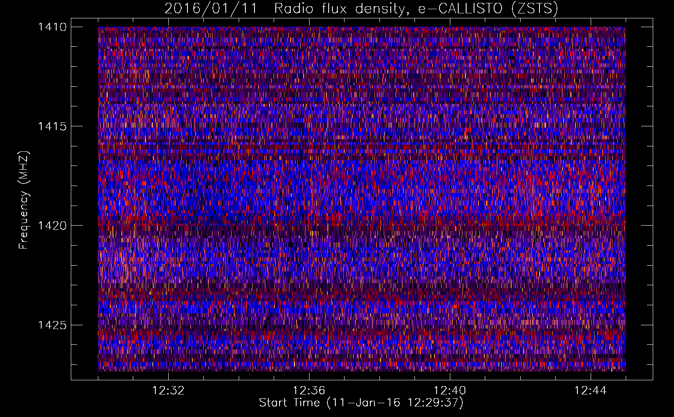
Task: Select the 1415 frequency axis label
Action: point(52,126)
